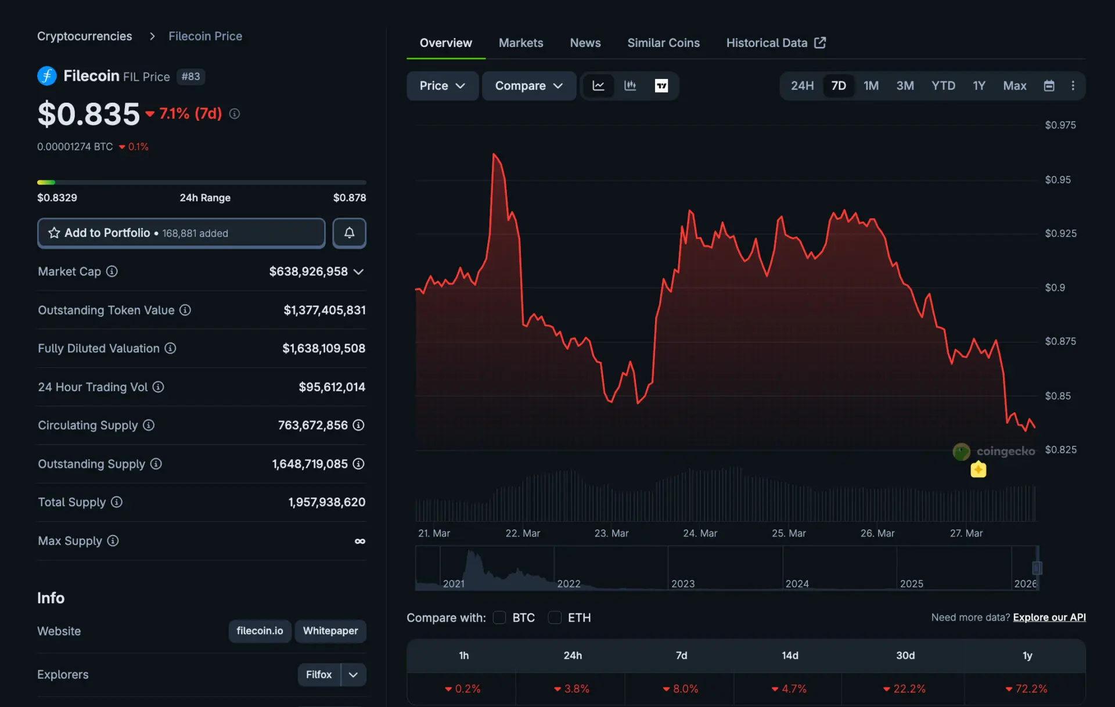Switch to candlestick chart icon

(630, 85)
